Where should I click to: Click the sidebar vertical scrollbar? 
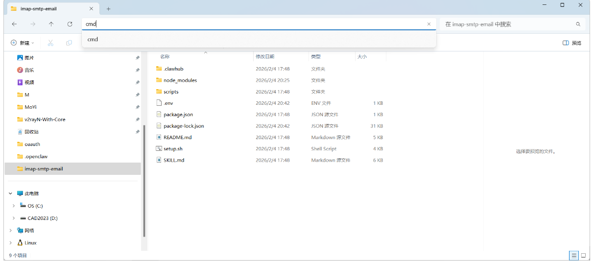(x=144, y=181)
